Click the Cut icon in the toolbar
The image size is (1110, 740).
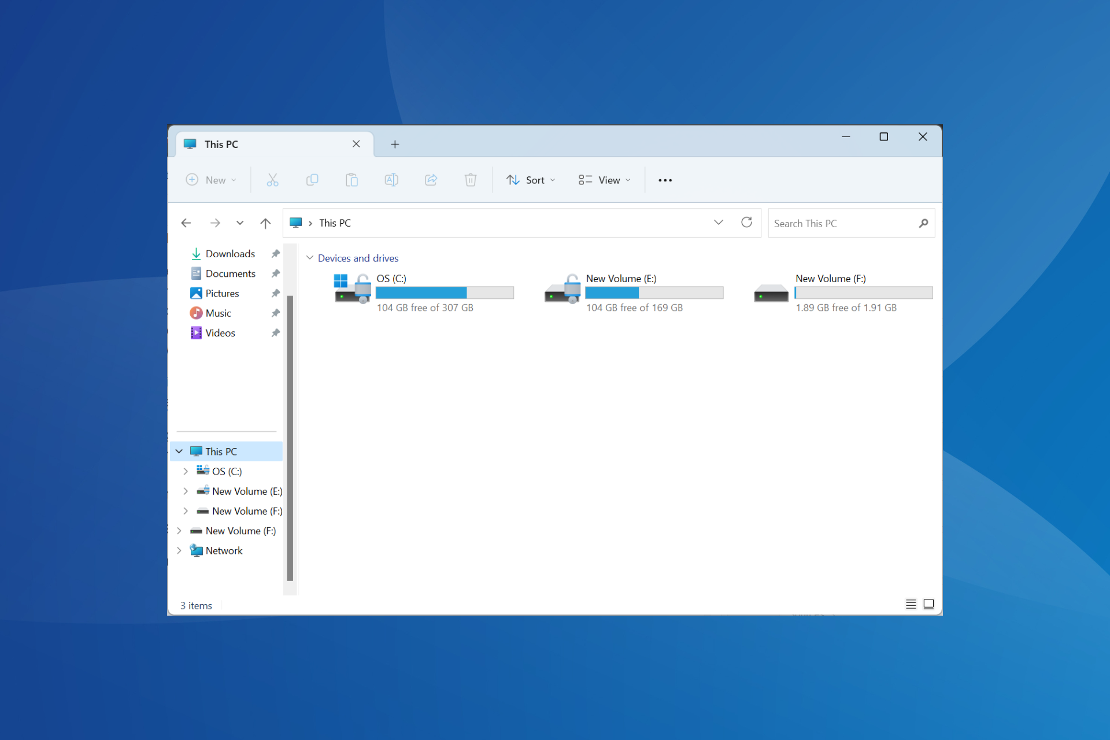click(x=272, y=180)
